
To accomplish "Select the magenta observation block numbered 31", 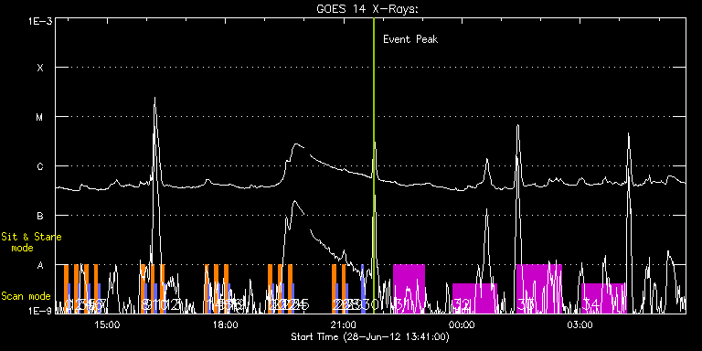I will (409, 288).
